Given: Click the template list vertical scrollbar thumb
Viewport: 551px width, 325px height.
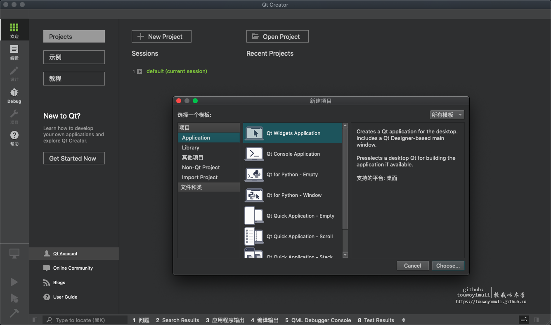Looking at the screenshot, I should pyautogui.click(x=345, y=179).
